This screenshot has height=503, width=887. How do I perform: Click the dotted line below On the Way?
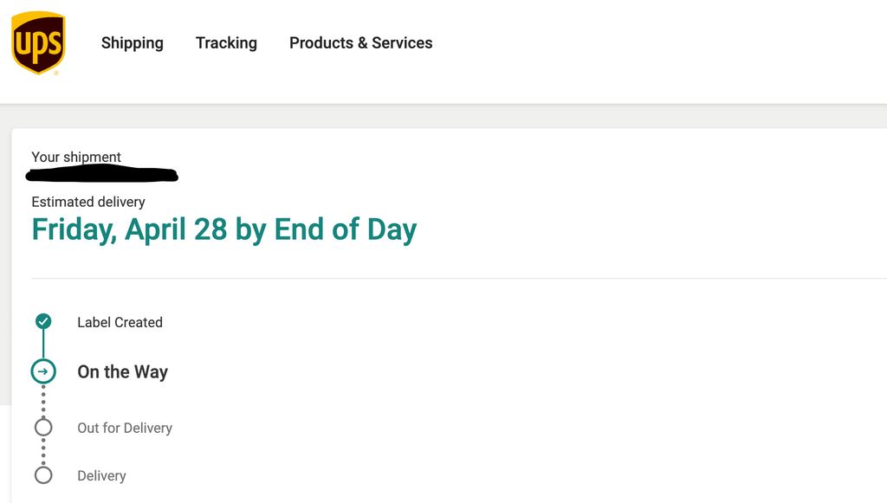click(x=43, y=402)
